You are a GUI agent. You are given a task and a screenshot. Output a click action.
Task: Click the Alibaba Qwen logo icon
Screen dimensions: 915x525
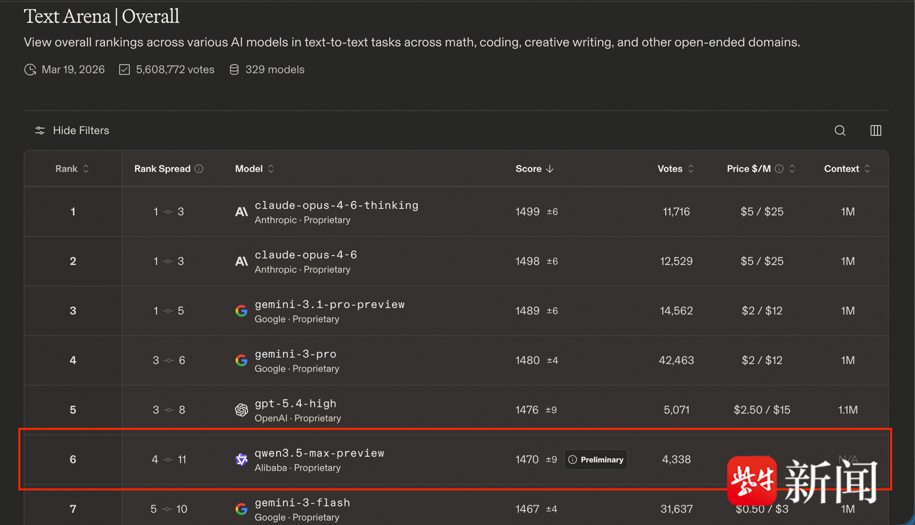point(241,459)
